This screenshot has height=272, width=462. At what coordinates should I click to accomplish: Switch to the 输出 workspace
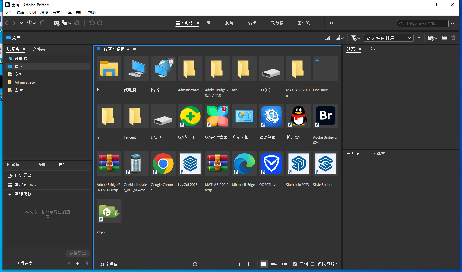[x=252, y=23]
